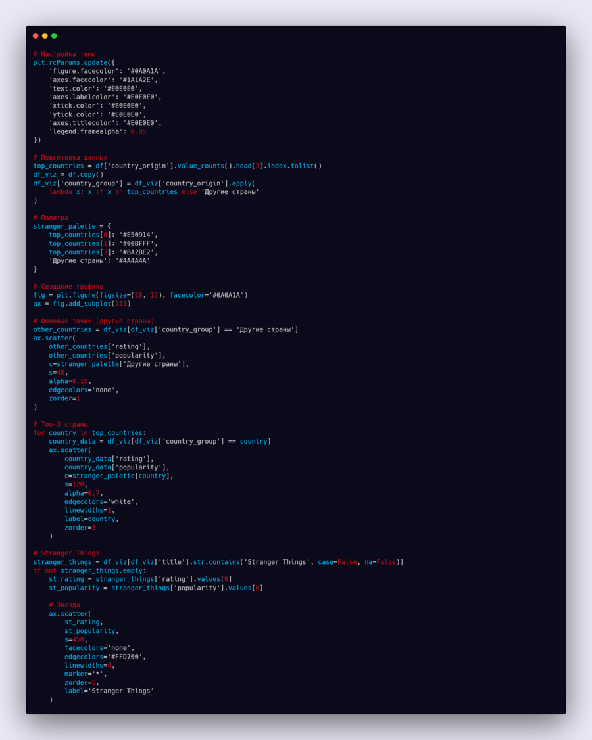The width and height of the screenshot is (592, 740).
Task: Click the 'ytick.color' setting line
Action: click(97, 114)
